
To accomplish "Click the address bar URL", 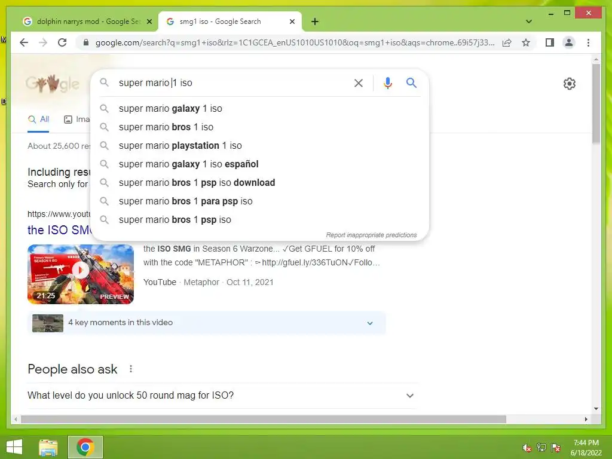I will coord(295,42).
